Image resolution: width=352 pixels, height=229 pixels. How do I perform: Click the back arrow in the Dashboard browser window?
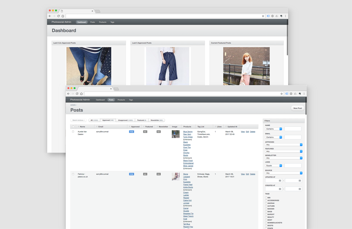50,16
